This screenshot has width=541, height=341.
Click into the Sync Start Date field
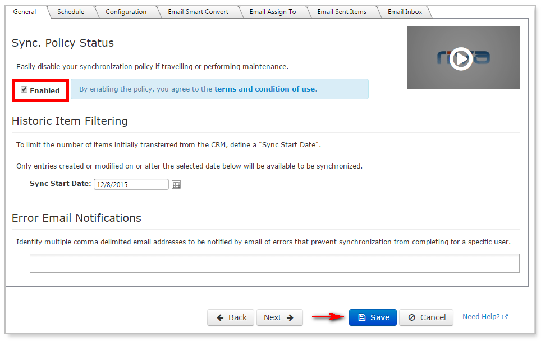tap(131, 184)
